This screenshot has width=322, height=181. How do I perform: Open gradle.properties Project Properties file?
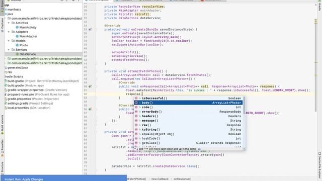tap(33, 99)
